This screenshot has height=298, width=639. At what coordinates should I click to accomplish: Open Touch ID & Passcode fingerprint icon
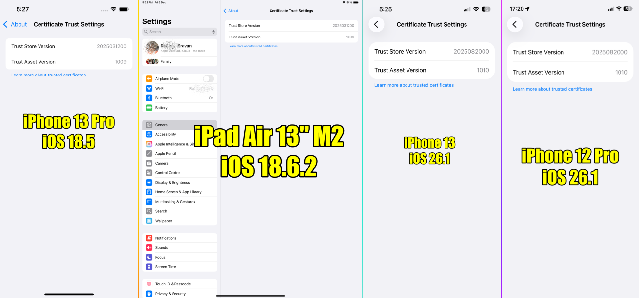tap(149, 284)
